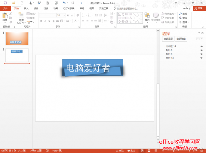Viewport: 206px width, 153px height.
Task: Click the Undo arrow in title bar
Action: pos(64,3)
